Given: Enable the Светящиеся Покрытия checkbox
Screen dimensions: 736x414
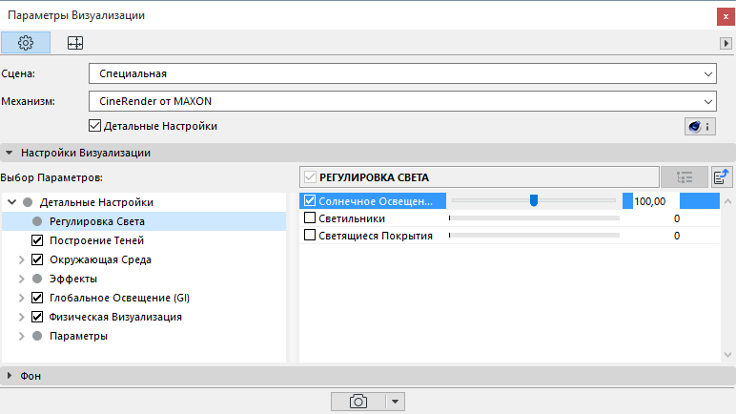Looking at the screenshot, I should [x=310, y=235].
